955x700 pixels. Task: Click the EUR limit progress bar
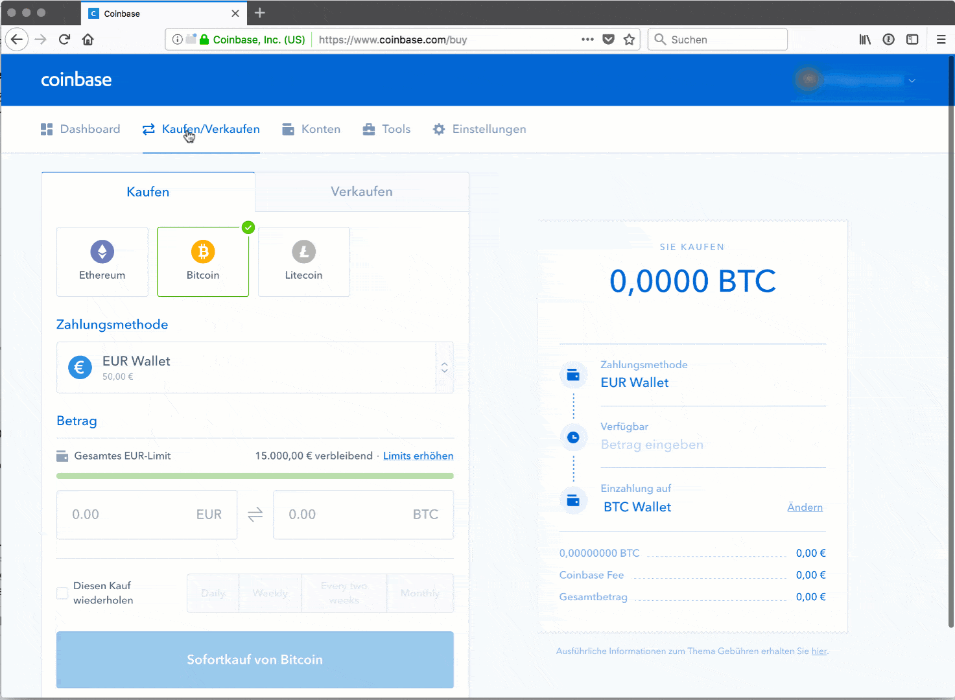255,476
